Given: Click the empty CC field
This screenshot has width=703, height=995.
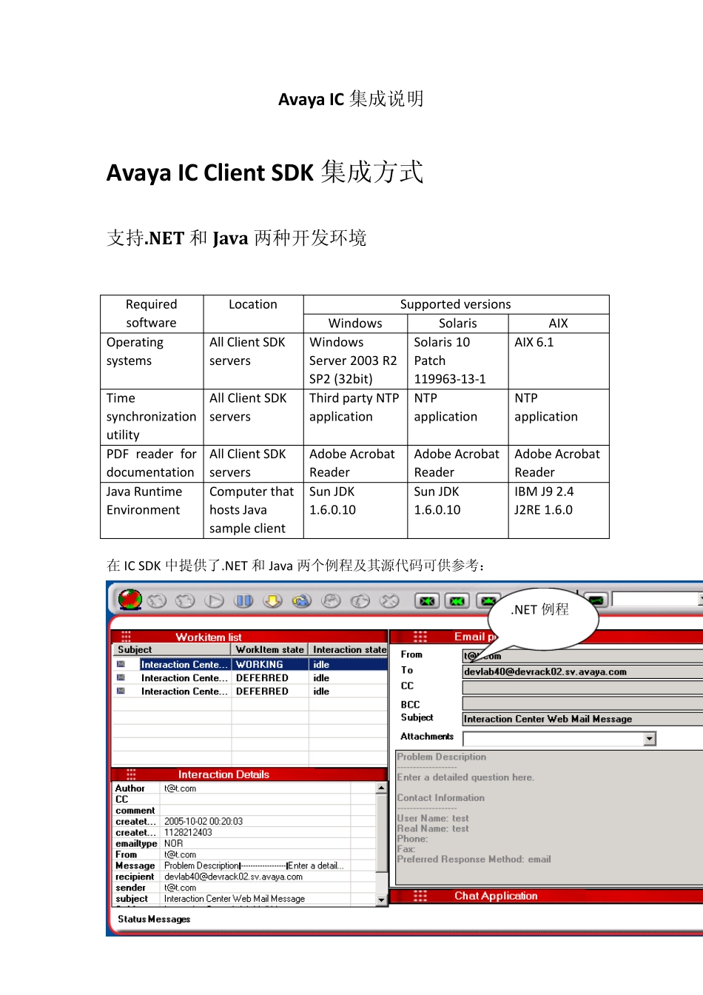Looking at the screenshot, I should 582,687.
